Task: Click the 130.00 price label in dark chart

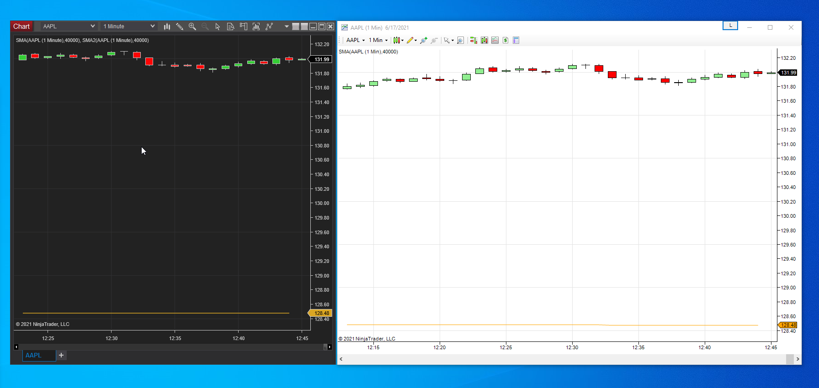Action: tap(322, 203)
